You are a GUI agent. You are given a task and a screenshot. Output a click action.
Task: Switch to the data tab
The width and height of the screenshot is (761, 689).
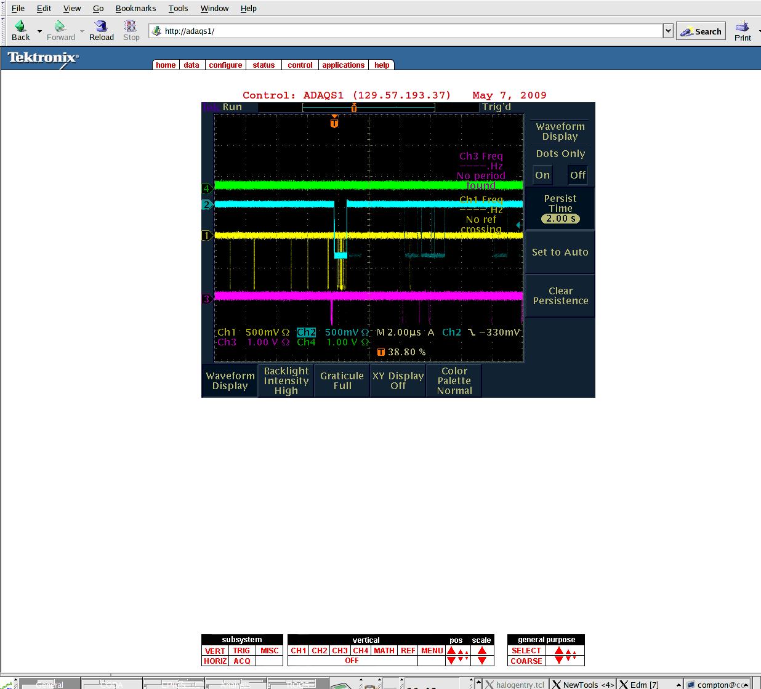[x=191, y=65]
